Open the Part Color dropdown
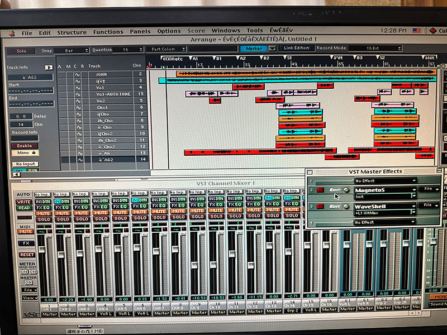Viewport: 447px width, 335px height. tap(166, 49)
